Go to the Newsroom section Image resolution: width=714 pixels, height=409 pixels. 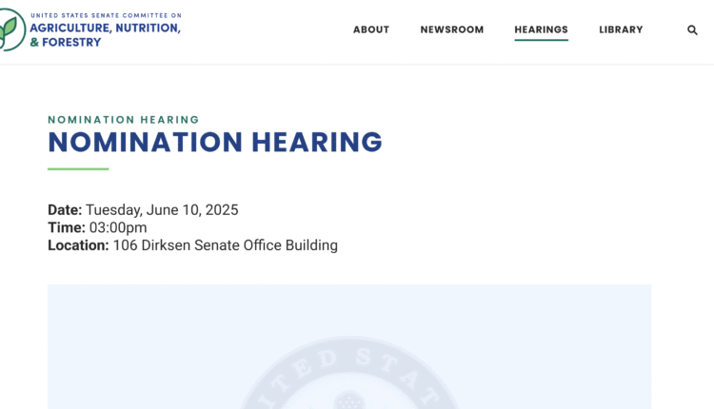pyautogui.click(x=452, y=29)
